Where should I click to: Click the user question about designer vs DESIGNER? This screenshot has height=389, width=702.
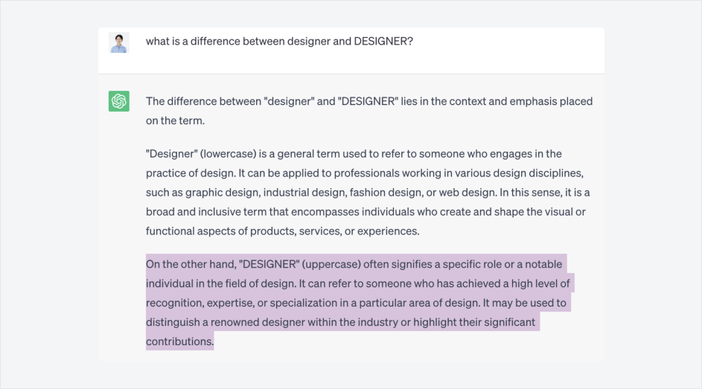(279, 42)
